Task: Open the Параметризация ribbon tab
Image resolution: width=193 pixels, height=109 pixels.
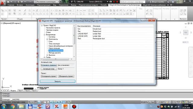Action: click(44, 5)
